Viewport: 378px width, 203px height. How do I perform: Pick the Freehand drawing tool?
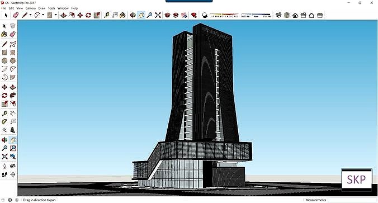[13, 44]
